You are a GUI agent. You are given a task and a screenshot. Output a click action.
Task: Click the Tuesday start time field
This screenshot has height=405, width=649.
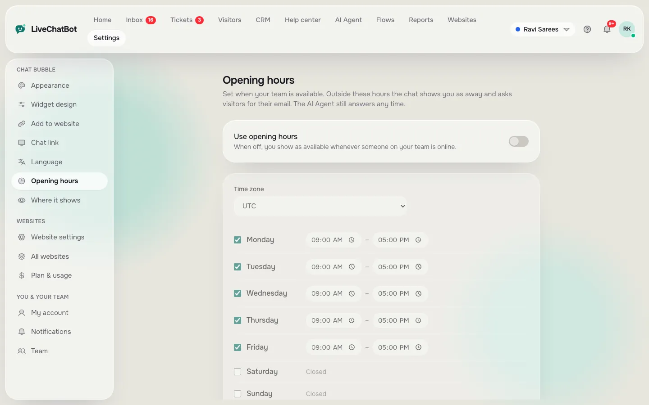click(x=334, y=267)
